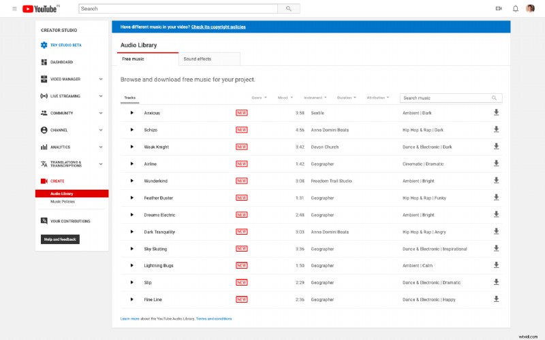Open the upload video camera icon
The image size is (545, 340).
pos(499,9)
